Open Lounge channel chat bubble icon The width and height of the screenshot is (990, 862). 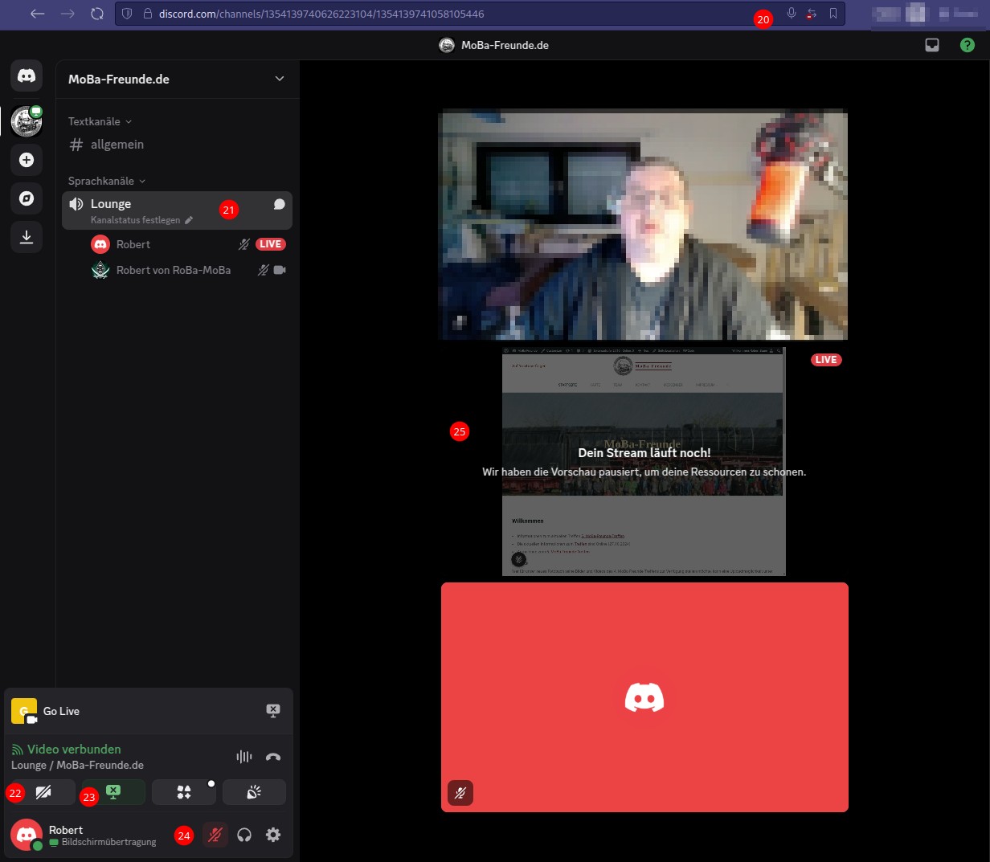pyautogui.click(x=279, y=205)
